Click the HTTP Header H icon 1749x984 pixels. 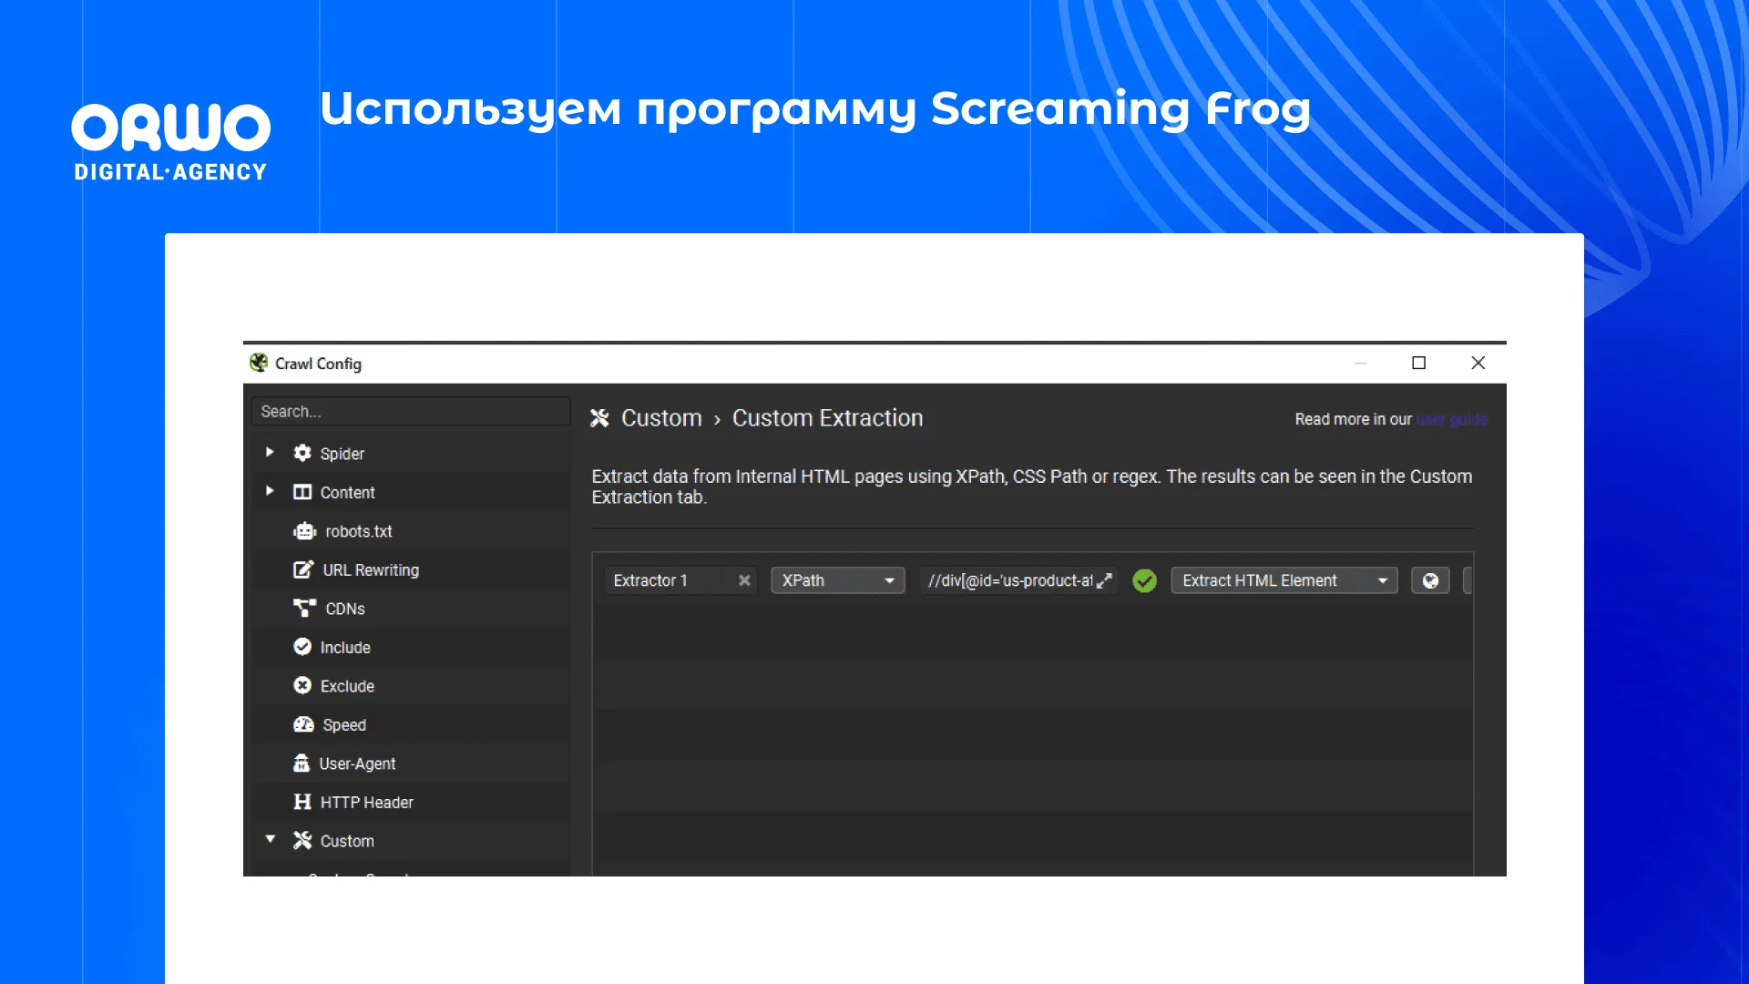(302, 802)
